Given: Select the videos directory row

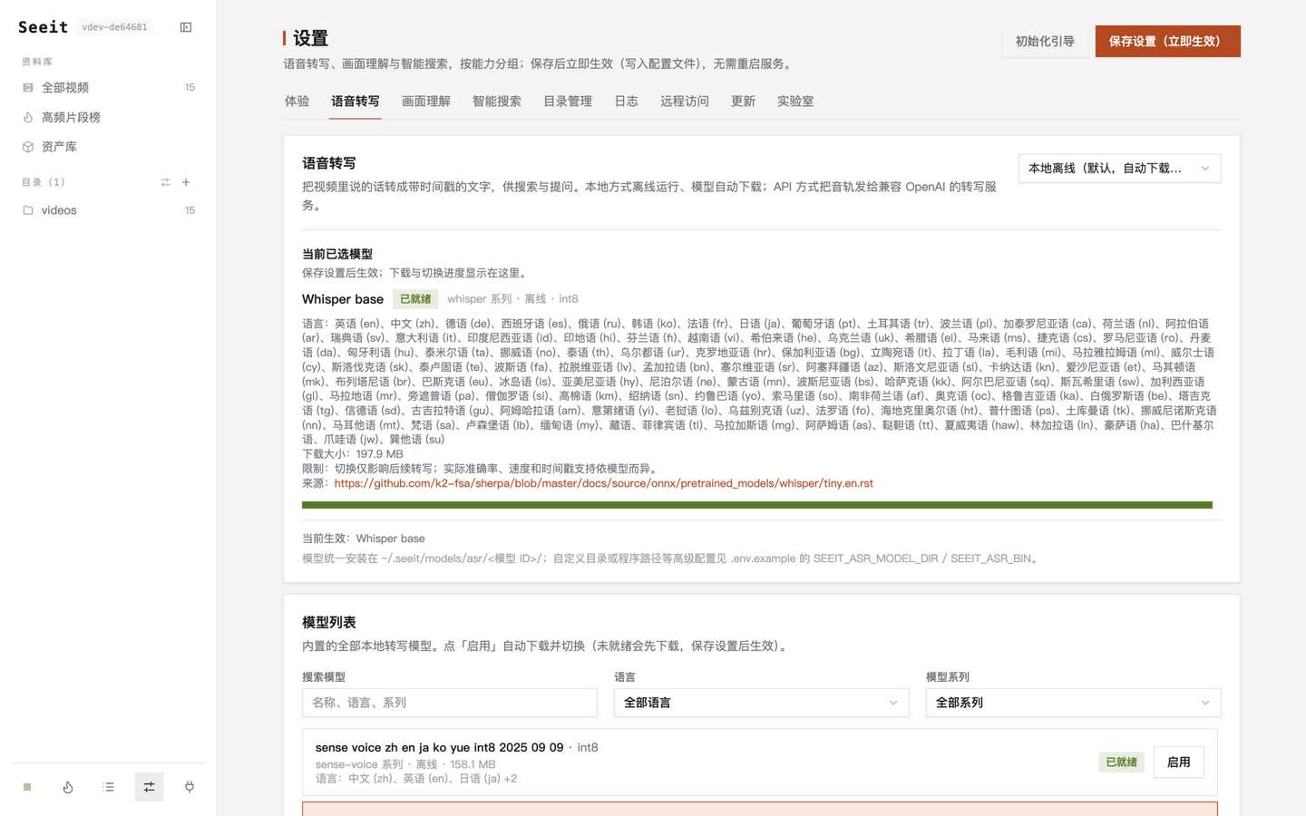Looking at the screenshot, I should 108,210.
